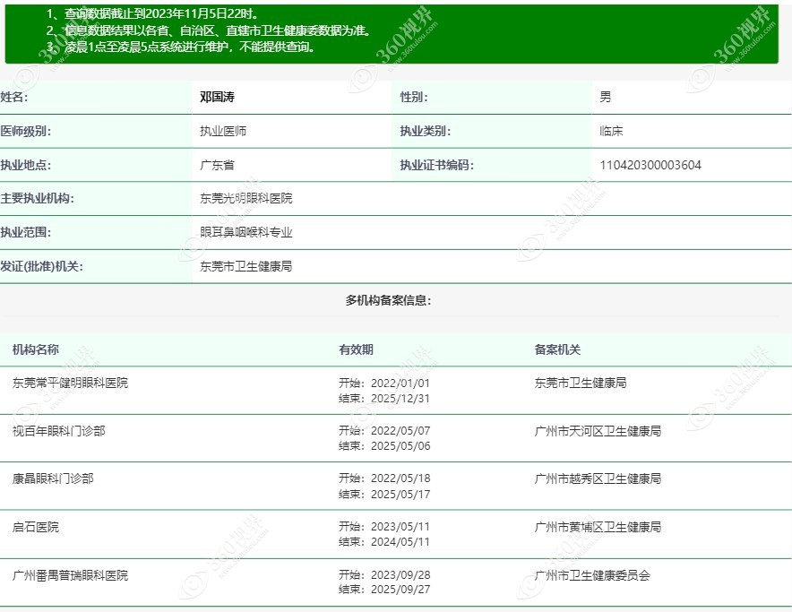Viewport: 792px width, 612px height.
Task: Click the 执业范围 label
Action: (26, 232)
